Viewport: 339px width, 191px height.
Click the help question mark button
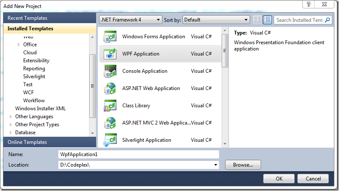(309, 4)
